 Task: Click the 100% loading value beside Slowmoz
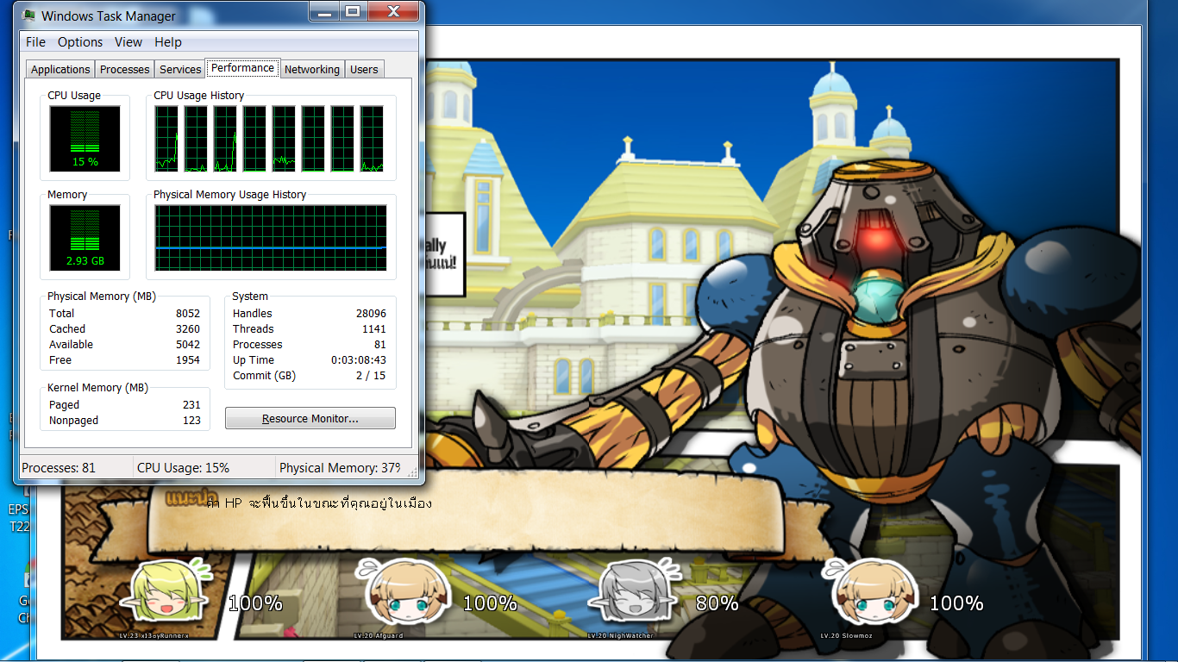click(956, 603)
